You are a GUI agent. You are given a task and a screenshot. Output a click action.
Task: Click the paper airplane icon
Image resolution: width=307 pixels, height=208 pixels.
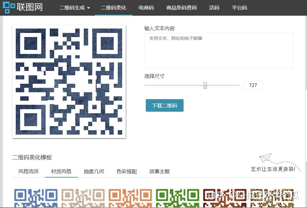(x=265, y=158)
